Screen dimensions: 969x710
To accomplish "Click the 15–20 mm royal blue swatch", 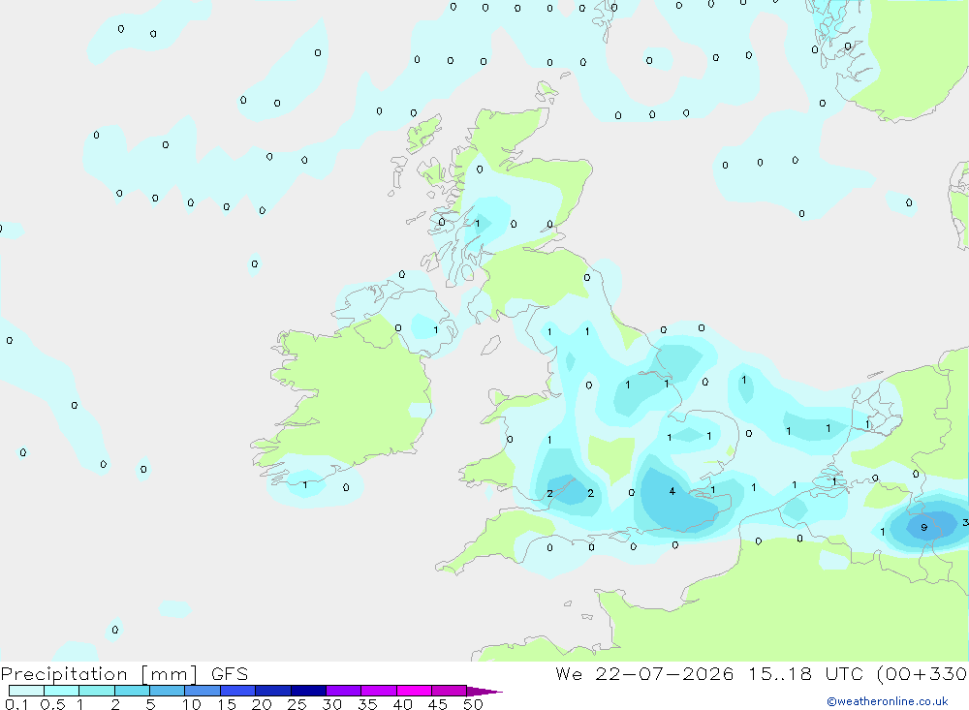I will click(x=238, y=691).
